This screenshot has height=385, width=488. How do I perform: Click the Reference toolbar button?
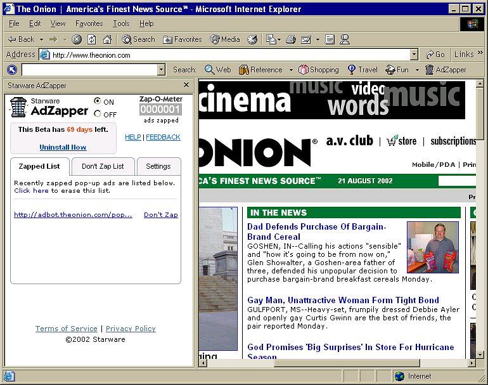(261, 70)
